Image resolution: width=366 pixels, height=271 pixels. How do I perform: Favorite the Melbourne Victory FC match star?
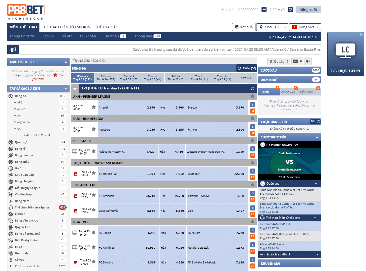94,151
